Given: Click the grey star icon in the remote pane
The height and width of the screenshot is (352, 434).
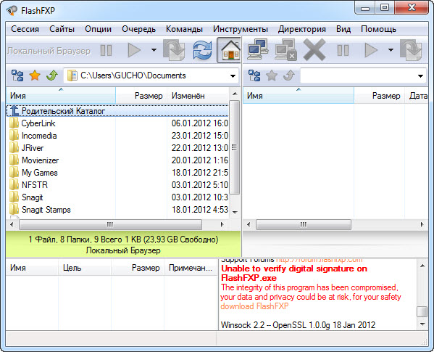Looking at the screenshot, I should pyautogui.click(x=272, y=75).
